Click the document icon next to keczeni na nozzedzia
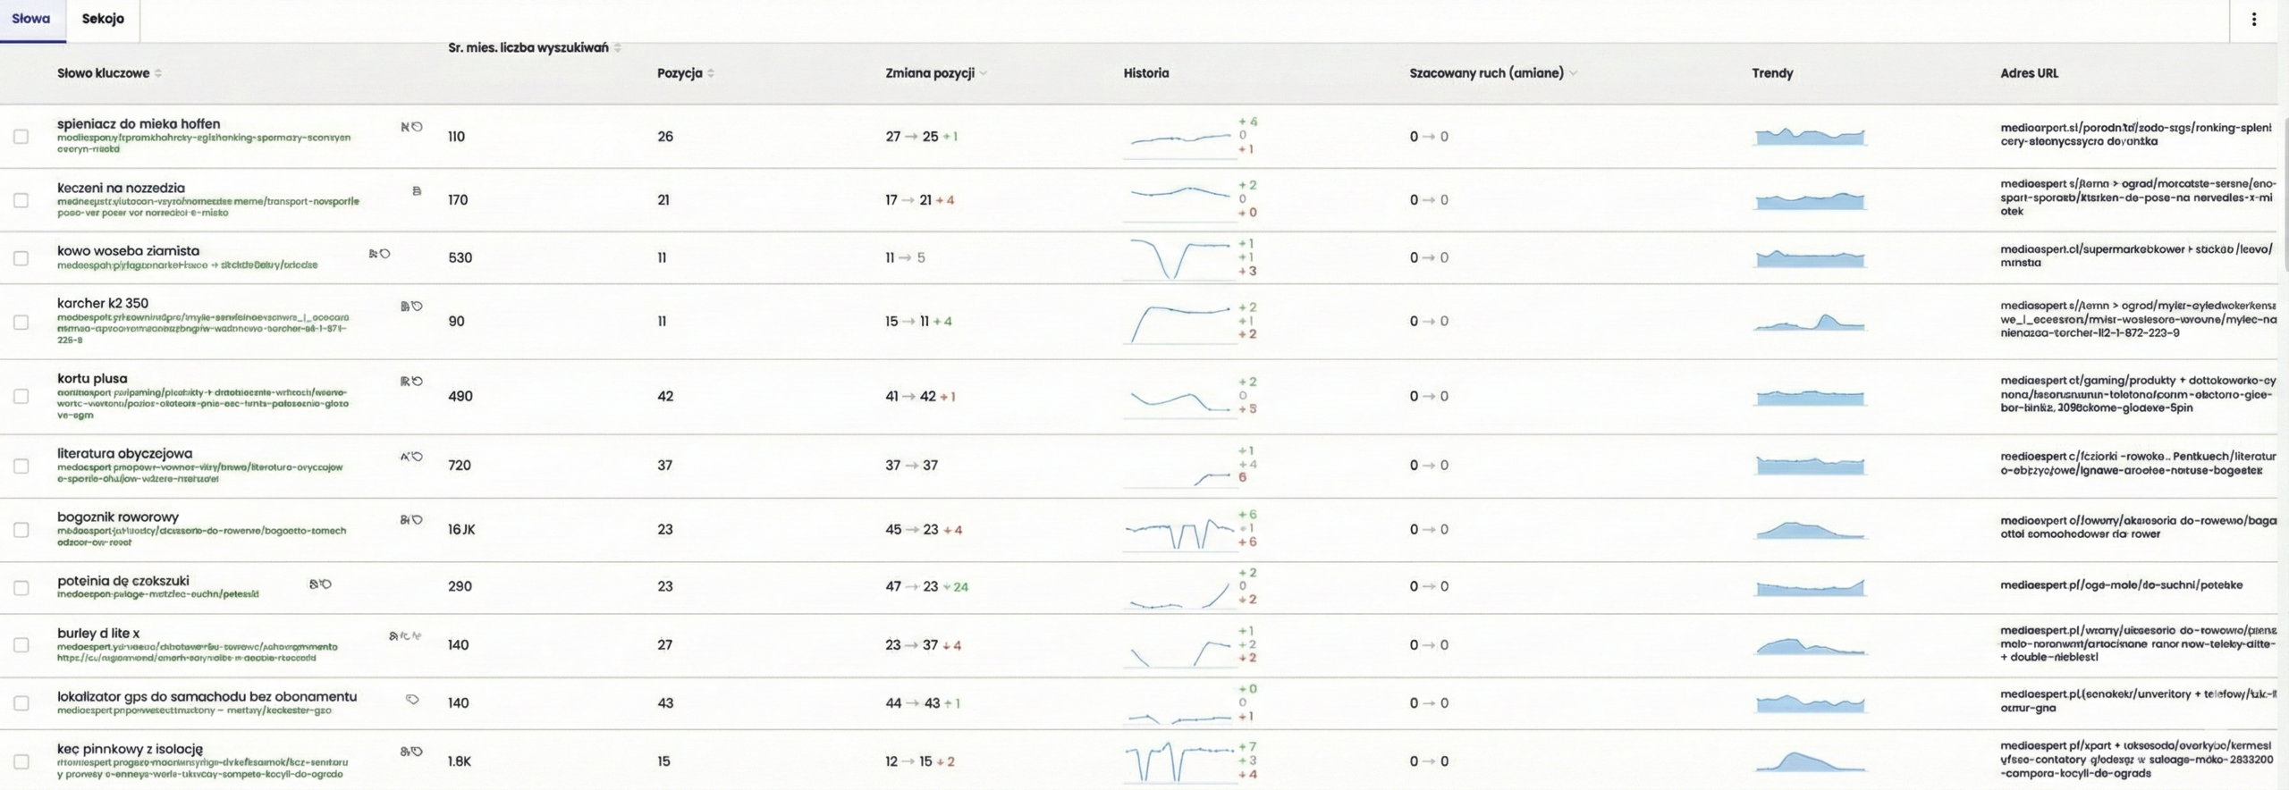The image size is (2289, 790). [417, 190]
